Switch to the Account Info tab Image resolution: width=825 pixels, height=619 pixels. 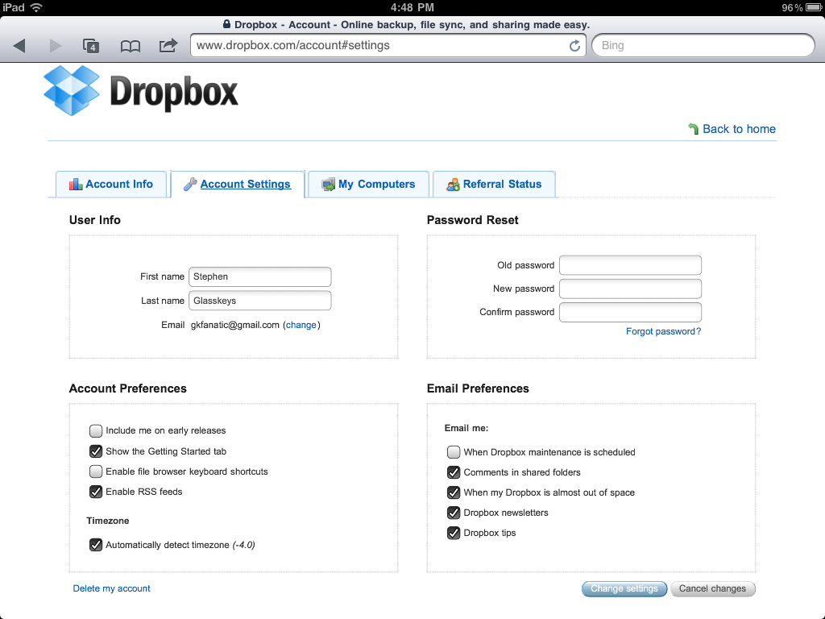[x=111, y=184]
